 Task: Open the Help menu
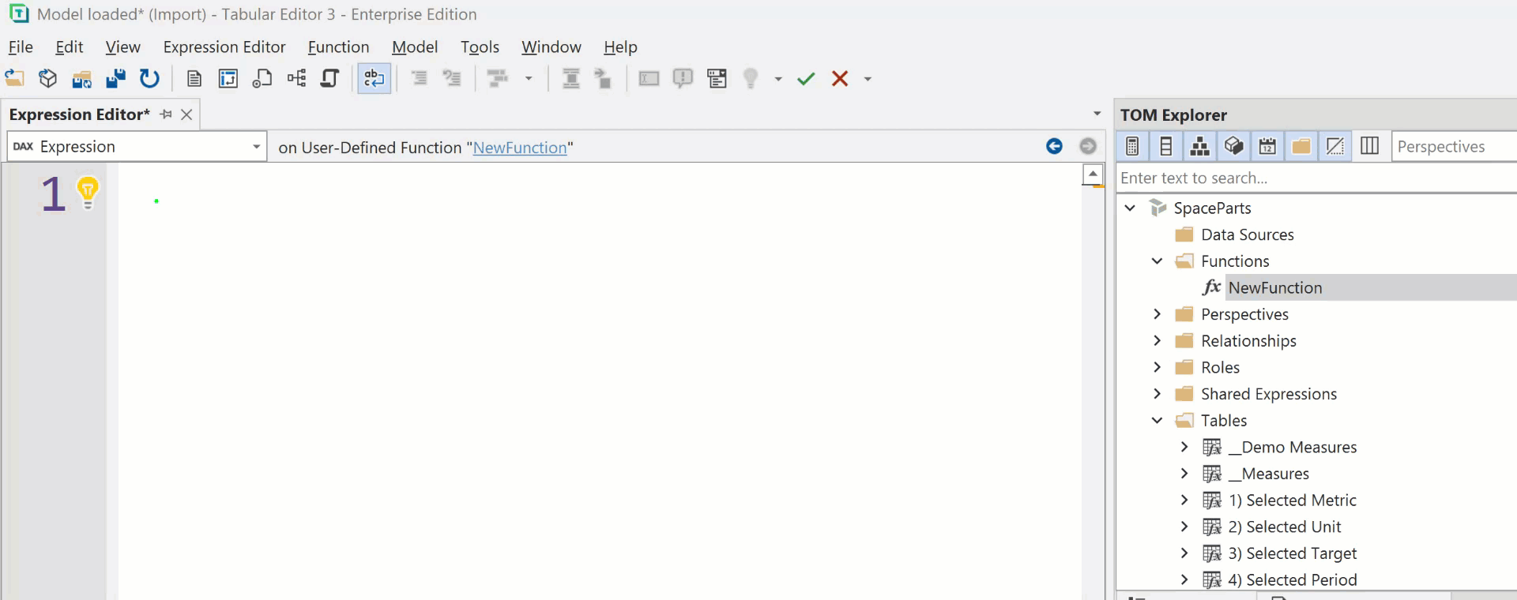coord(620,47)
